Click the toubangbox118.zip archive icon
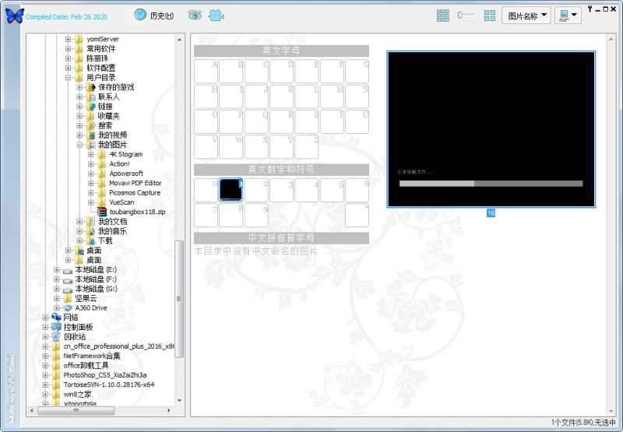This screenshot has height=432, width=623. point(102,212)
